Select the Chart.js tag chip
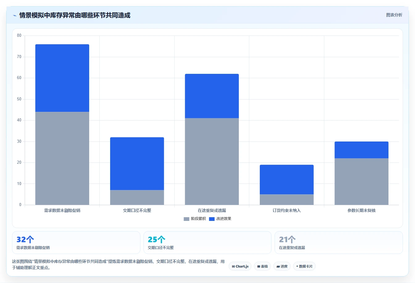415x283 pixels. 240,266
